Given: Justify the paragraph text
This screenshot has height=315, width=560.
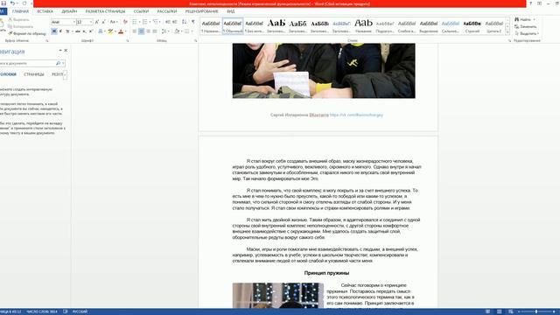Looking at the screenshot, I should [x=155, y=31].
